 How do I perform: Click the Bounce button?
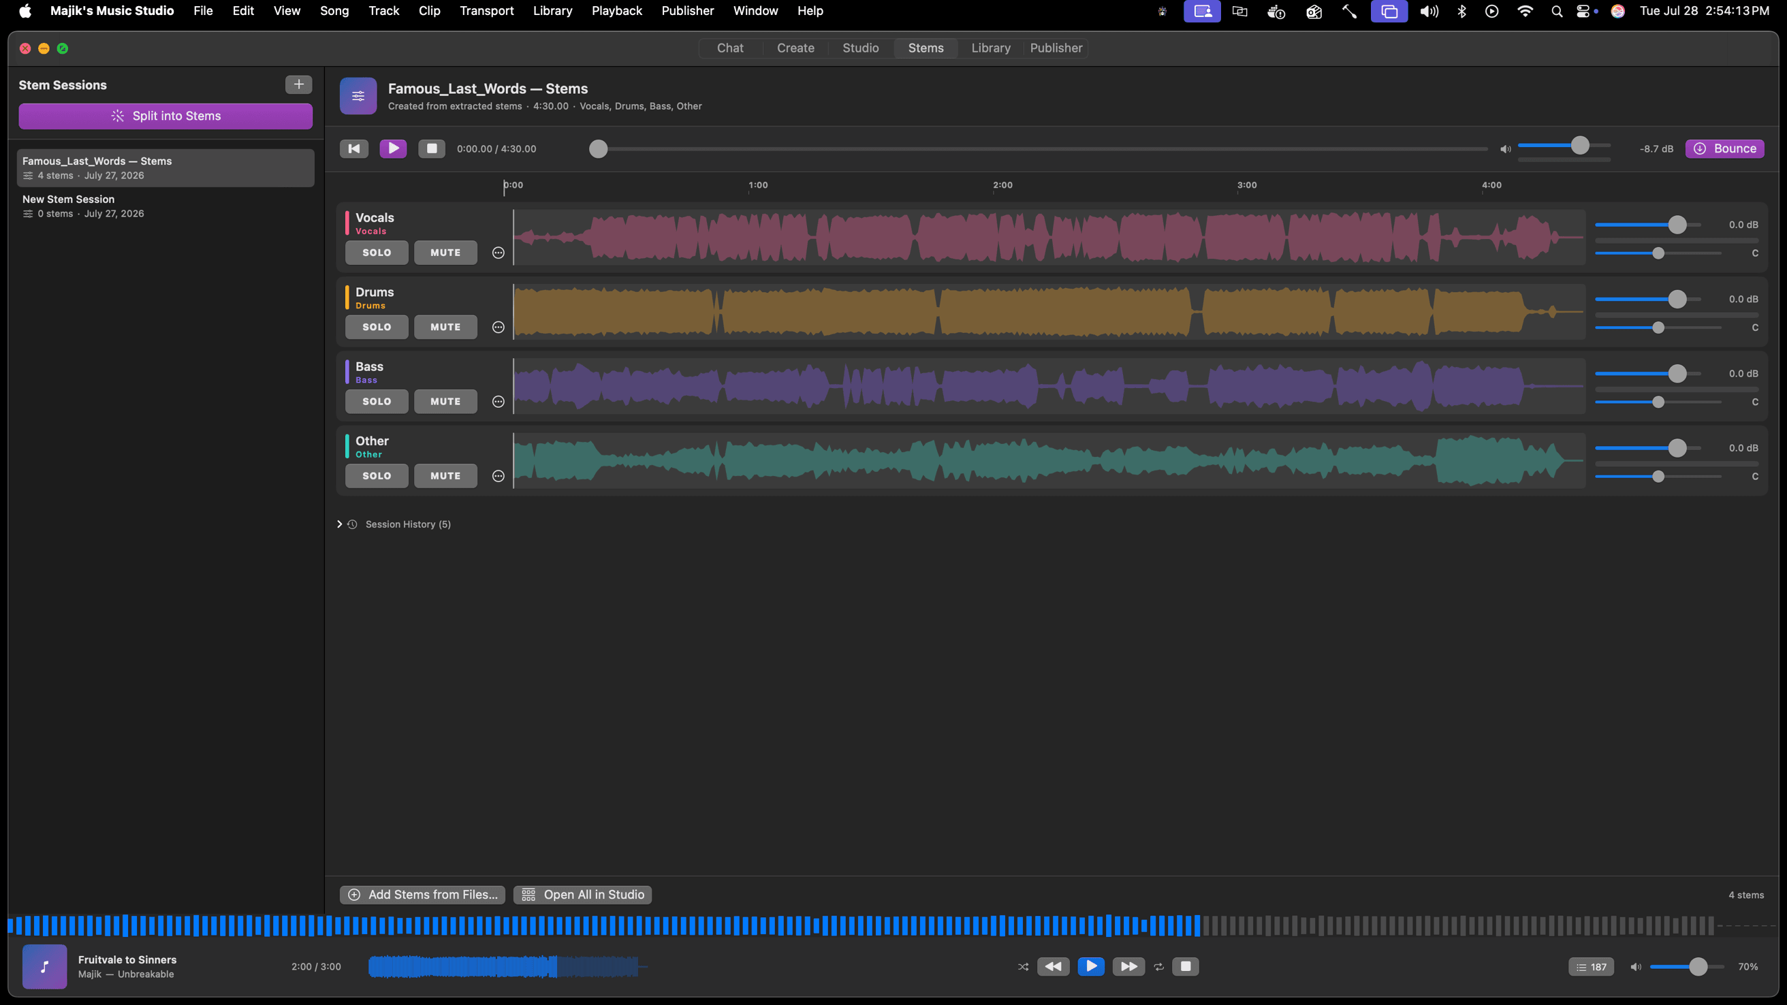[x=1724, y=148]
